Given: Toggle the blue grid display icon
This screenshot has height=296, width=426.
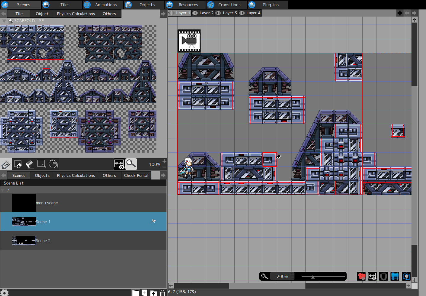Looking at the screenshot, I should pos(395,276).
